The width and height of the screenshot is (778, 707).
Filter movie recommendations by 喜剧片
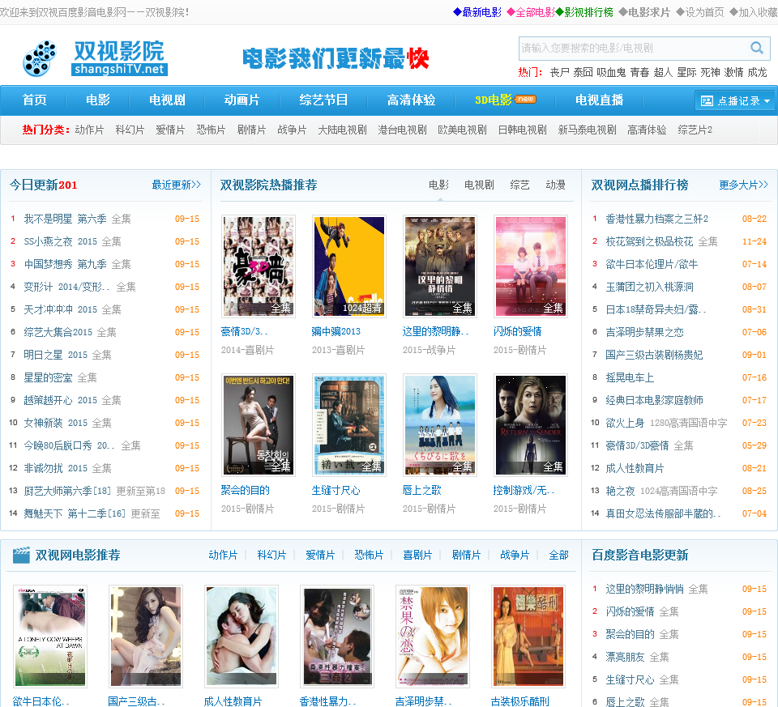pos(418,556)
